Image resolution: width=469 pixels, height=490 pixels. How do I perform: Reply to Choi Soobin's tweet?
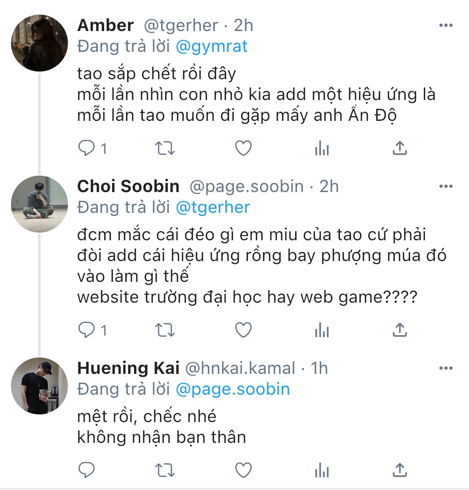pyautogui.click(x=87, y=330)
